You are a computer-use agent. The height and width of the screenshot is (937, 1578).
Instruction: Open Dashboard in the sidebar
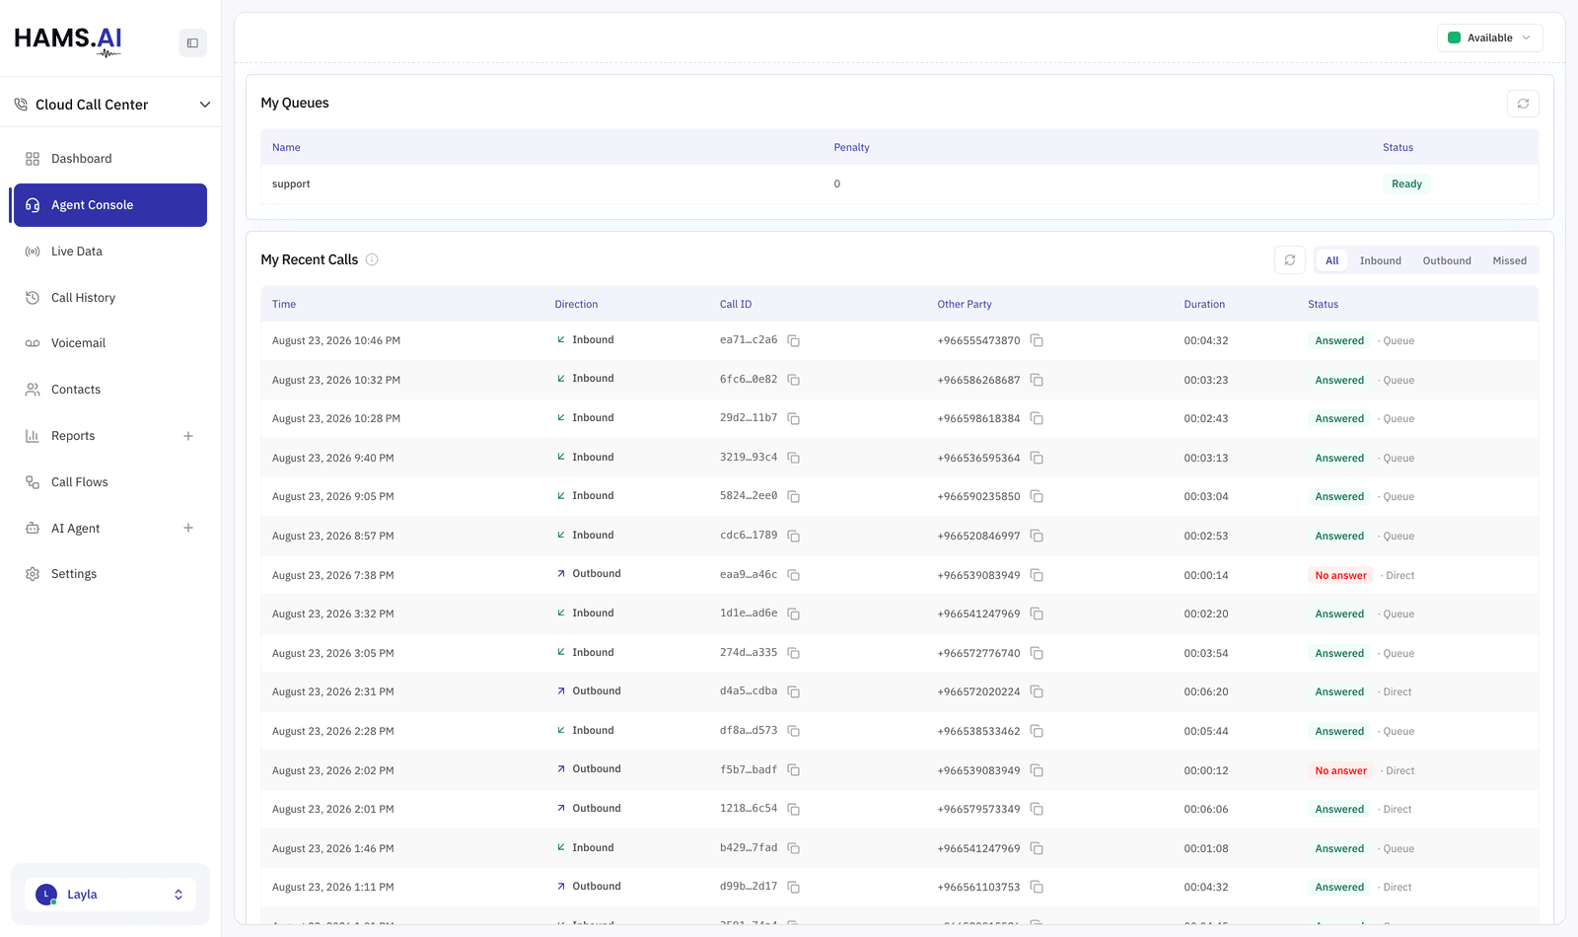[x=110, y=159]
